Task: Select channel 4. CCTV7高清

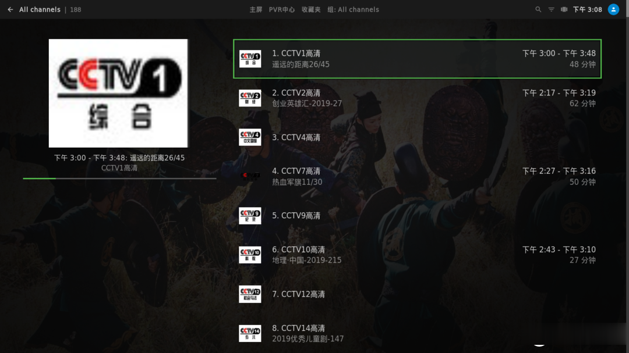Action: coord(417,176)
